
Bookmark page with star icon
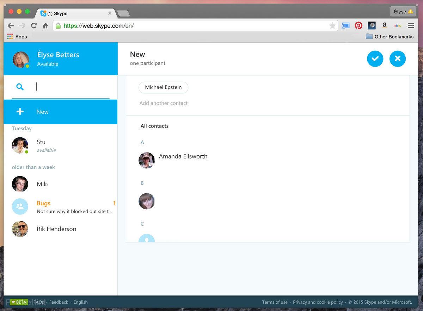(332, 25)
